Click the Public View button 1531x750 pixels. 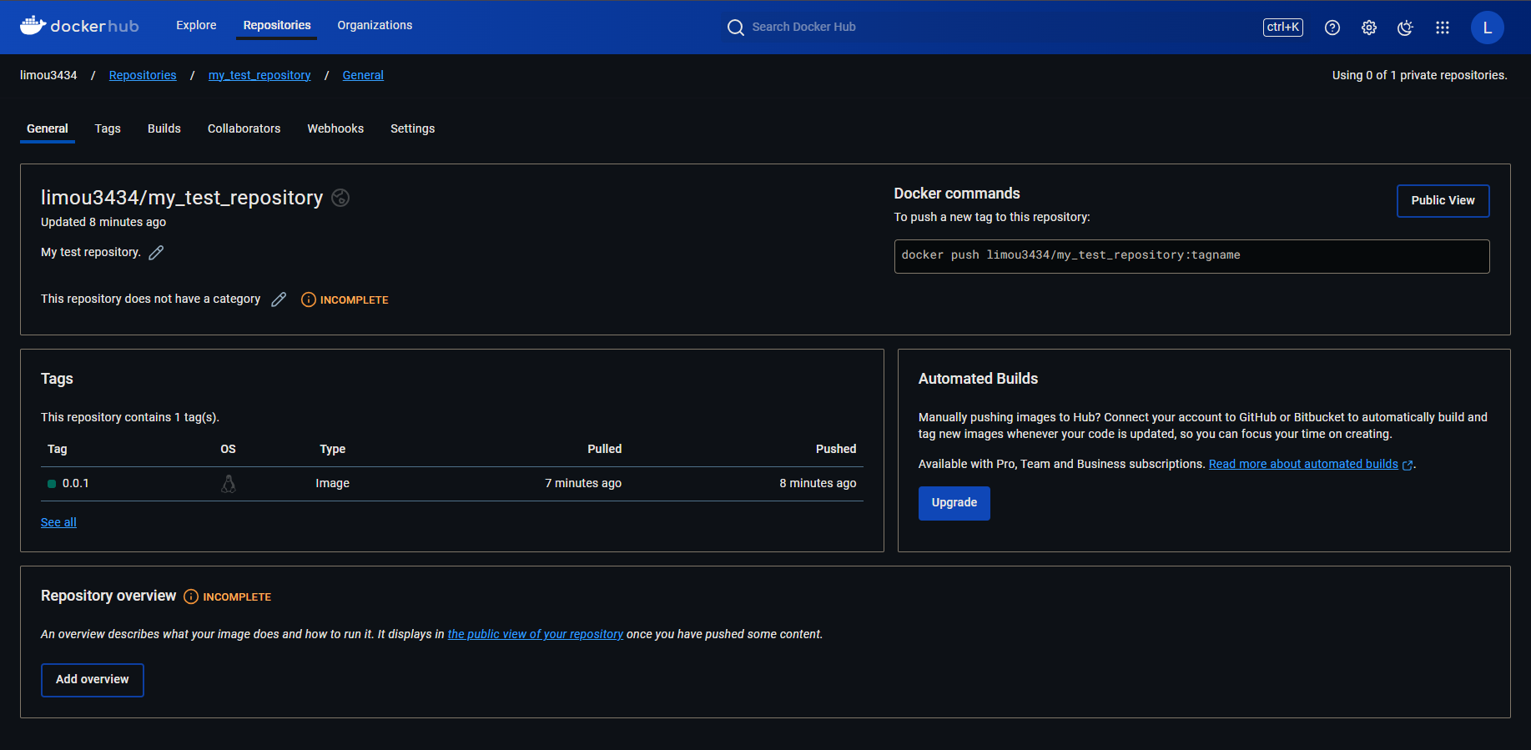tap(1443, 200)
